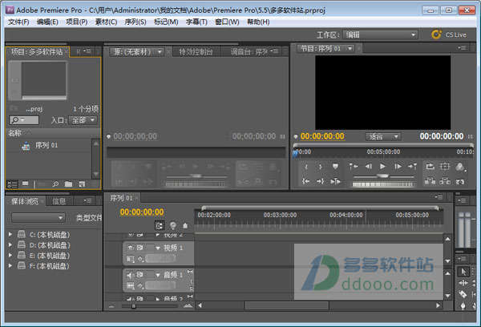This screenshot has width=481, height=327.
Task: Set in point in Program monitor
Action: click(x=306, y=167)
